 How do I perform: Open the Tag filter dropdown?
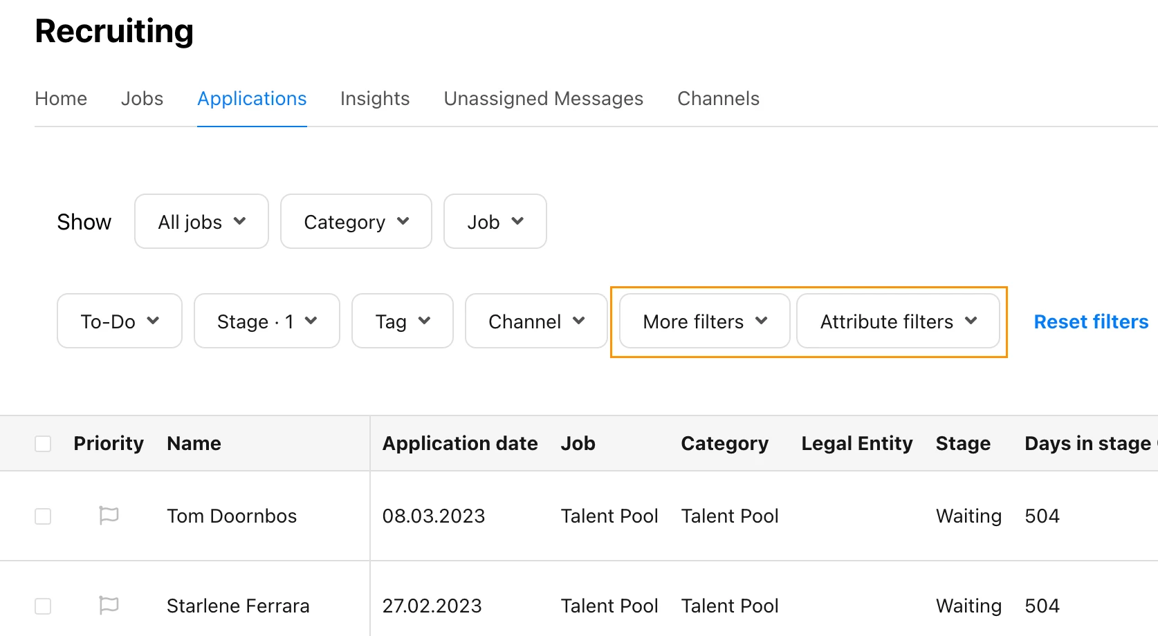[403, 321]
